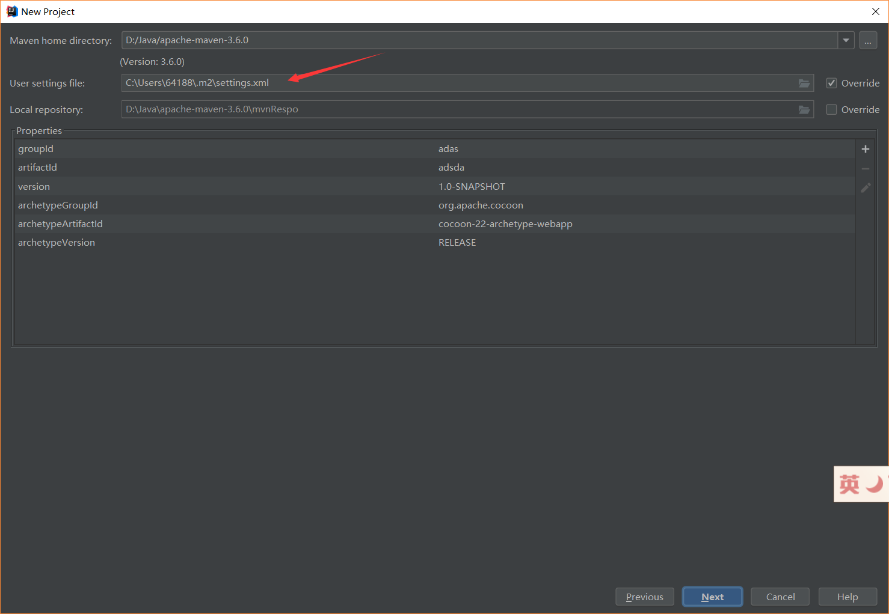
Task: Click the 'org.apache.cocoon' value
Action: [481, 205]
